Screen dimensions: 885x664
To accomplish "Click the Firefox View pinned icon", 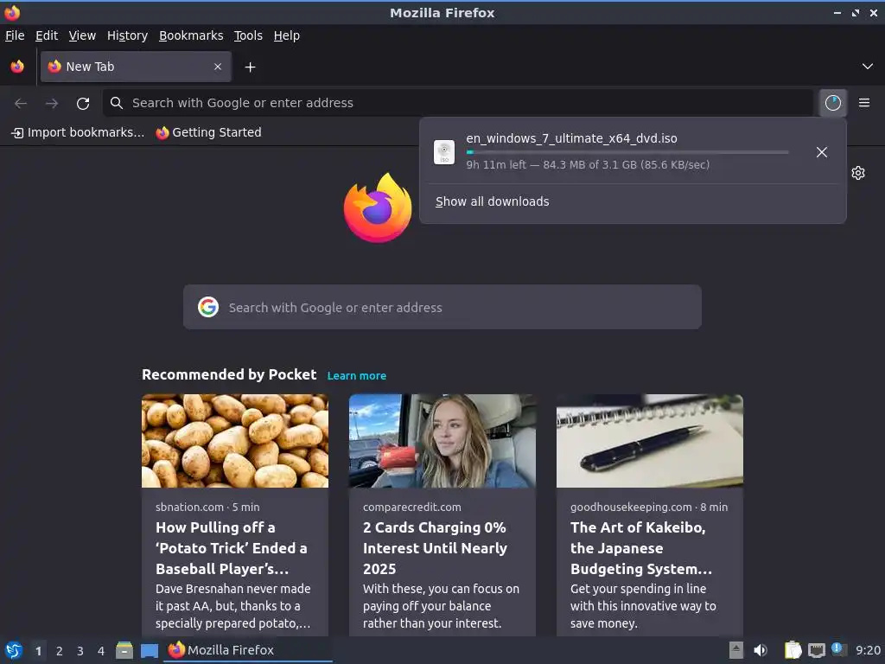I will [17, 67].
